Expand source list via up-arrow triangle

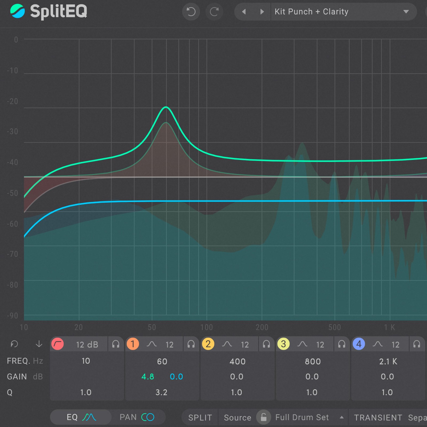click(342, 417)
